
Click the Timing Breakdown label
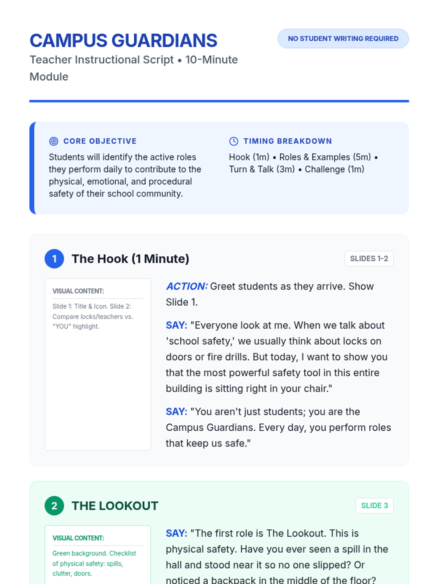[x=288, y=141]
